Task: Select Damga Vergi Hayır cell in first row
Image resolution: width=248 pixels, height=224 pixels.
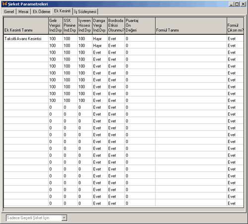Action: tap(100, 39)
